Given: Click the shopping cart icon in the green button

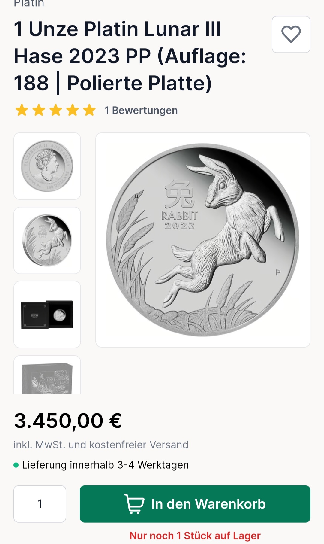Looking at the screenshot, I should tap(134, 504).
